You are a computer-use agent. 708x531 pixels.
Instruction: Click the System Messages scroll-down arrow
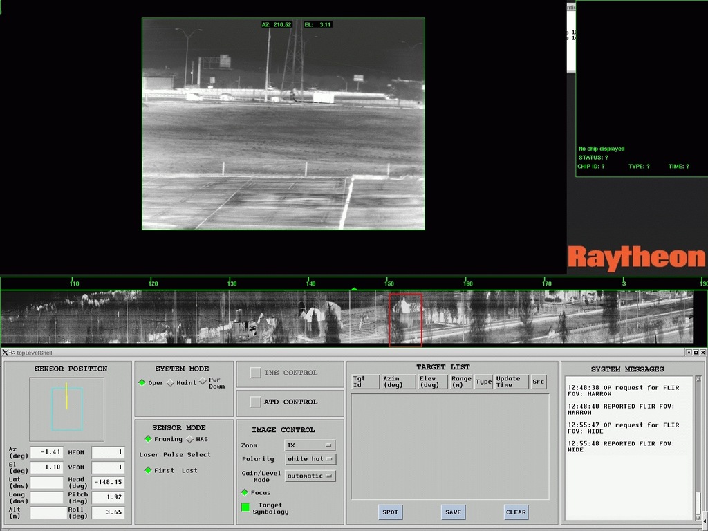pos(698,516)
